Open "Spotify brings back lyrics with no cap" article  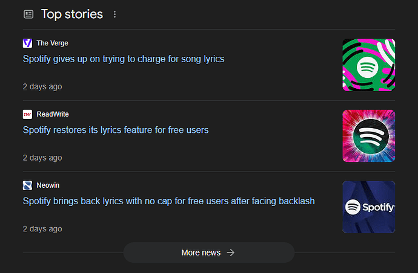click(x=169, y=201)
